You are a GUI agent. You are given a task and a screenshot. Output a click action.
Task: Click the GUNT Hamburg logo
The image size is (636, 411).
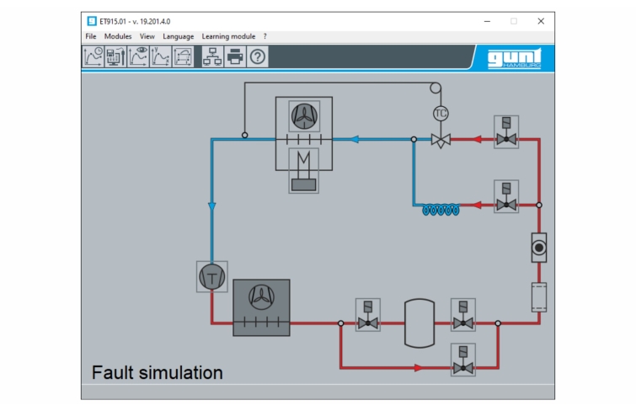(514, 58)
